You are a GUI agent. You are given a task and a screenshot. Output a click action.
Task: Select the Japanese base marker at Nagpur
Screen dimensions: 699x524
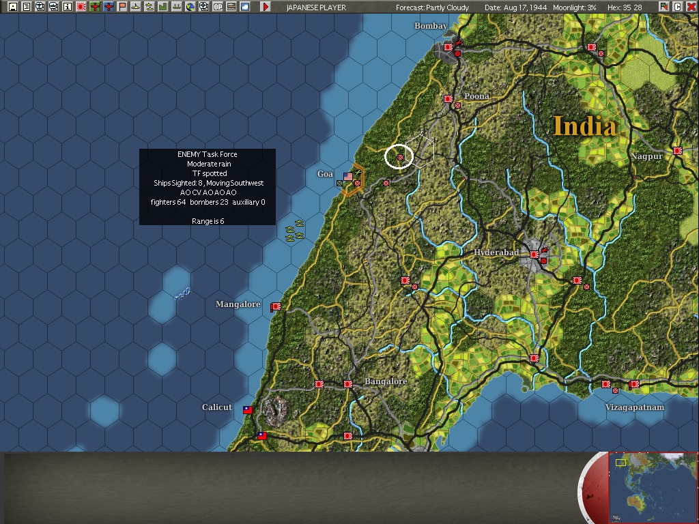pos(678,151)
